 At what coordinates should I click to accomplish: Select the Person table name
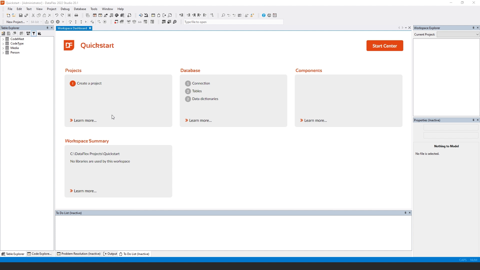15,52
